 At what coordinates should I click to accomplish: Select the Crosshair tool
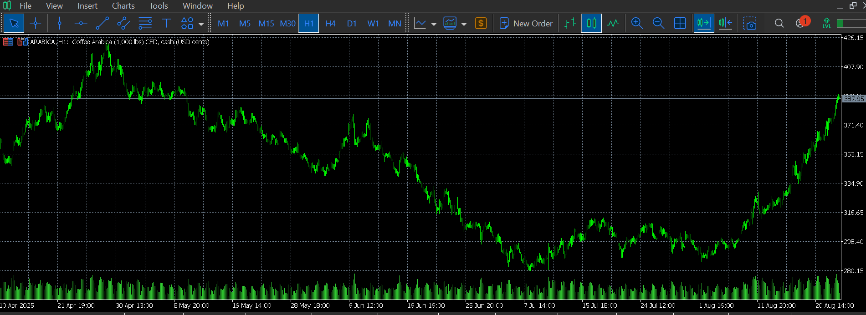(x=35, y=23)
